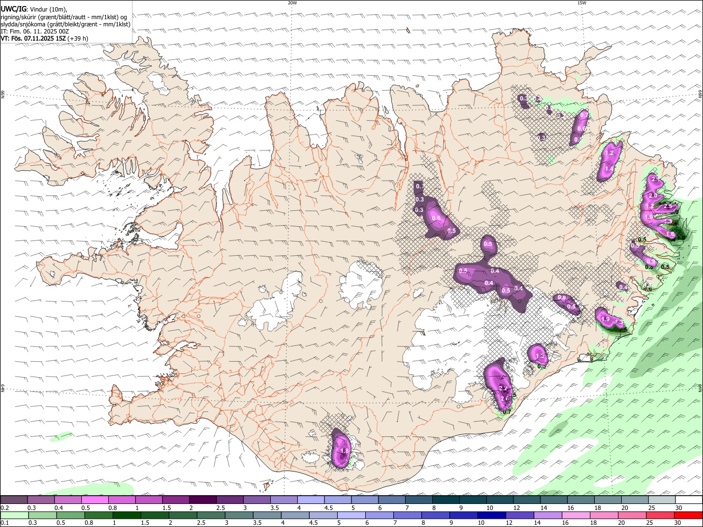Click the 'UWC/IG: Vindur (10m)' title text
703x527 pixels.
click(34, 9)
